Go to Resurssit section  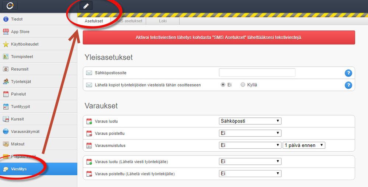(x=38, y=69)
